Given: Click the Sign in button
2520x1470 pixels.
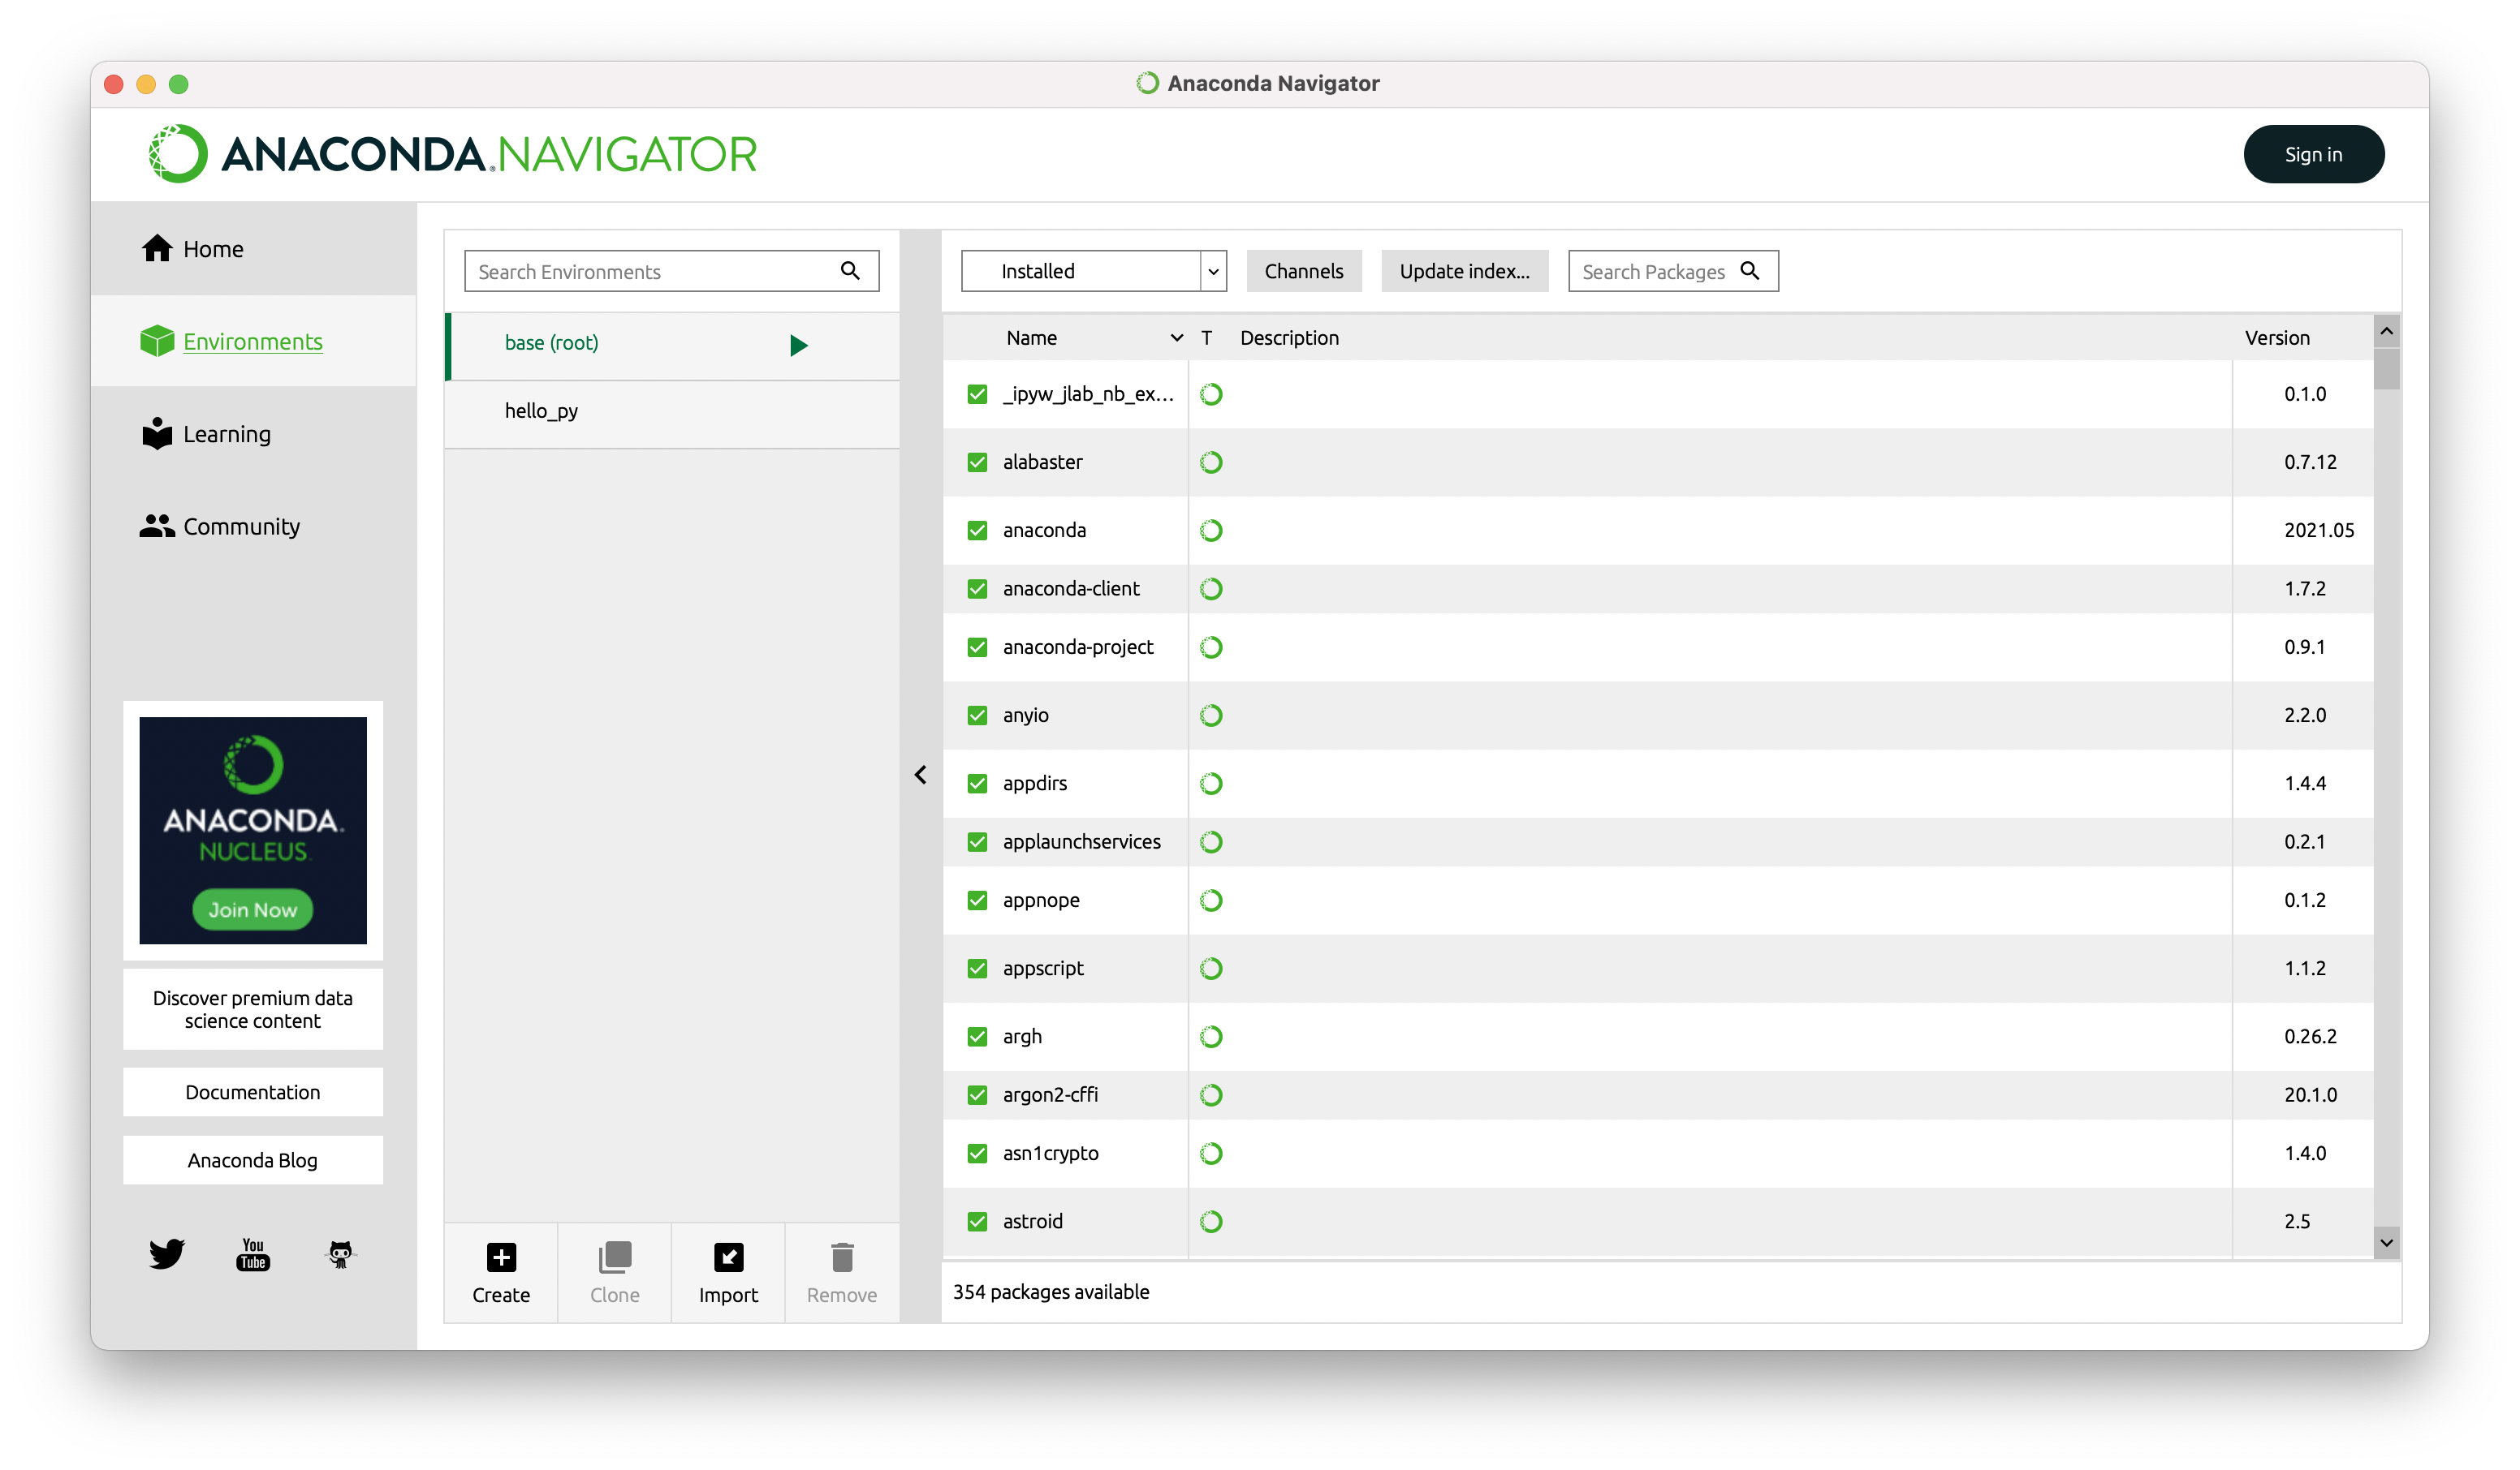Looking at the screenshot, I should (x=2313, y=154).
